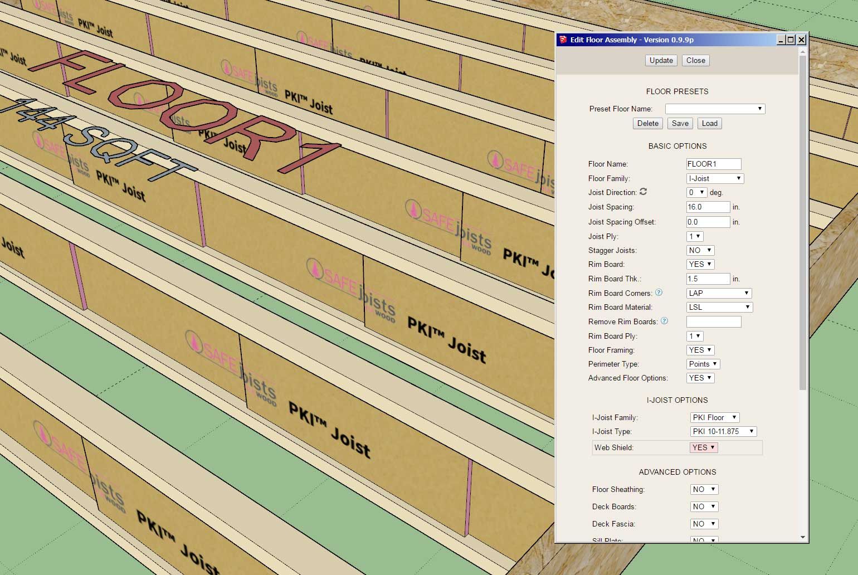Open the Rim Board Corners LAP dropdown
The image size is (858, 575).
point(719,293)
